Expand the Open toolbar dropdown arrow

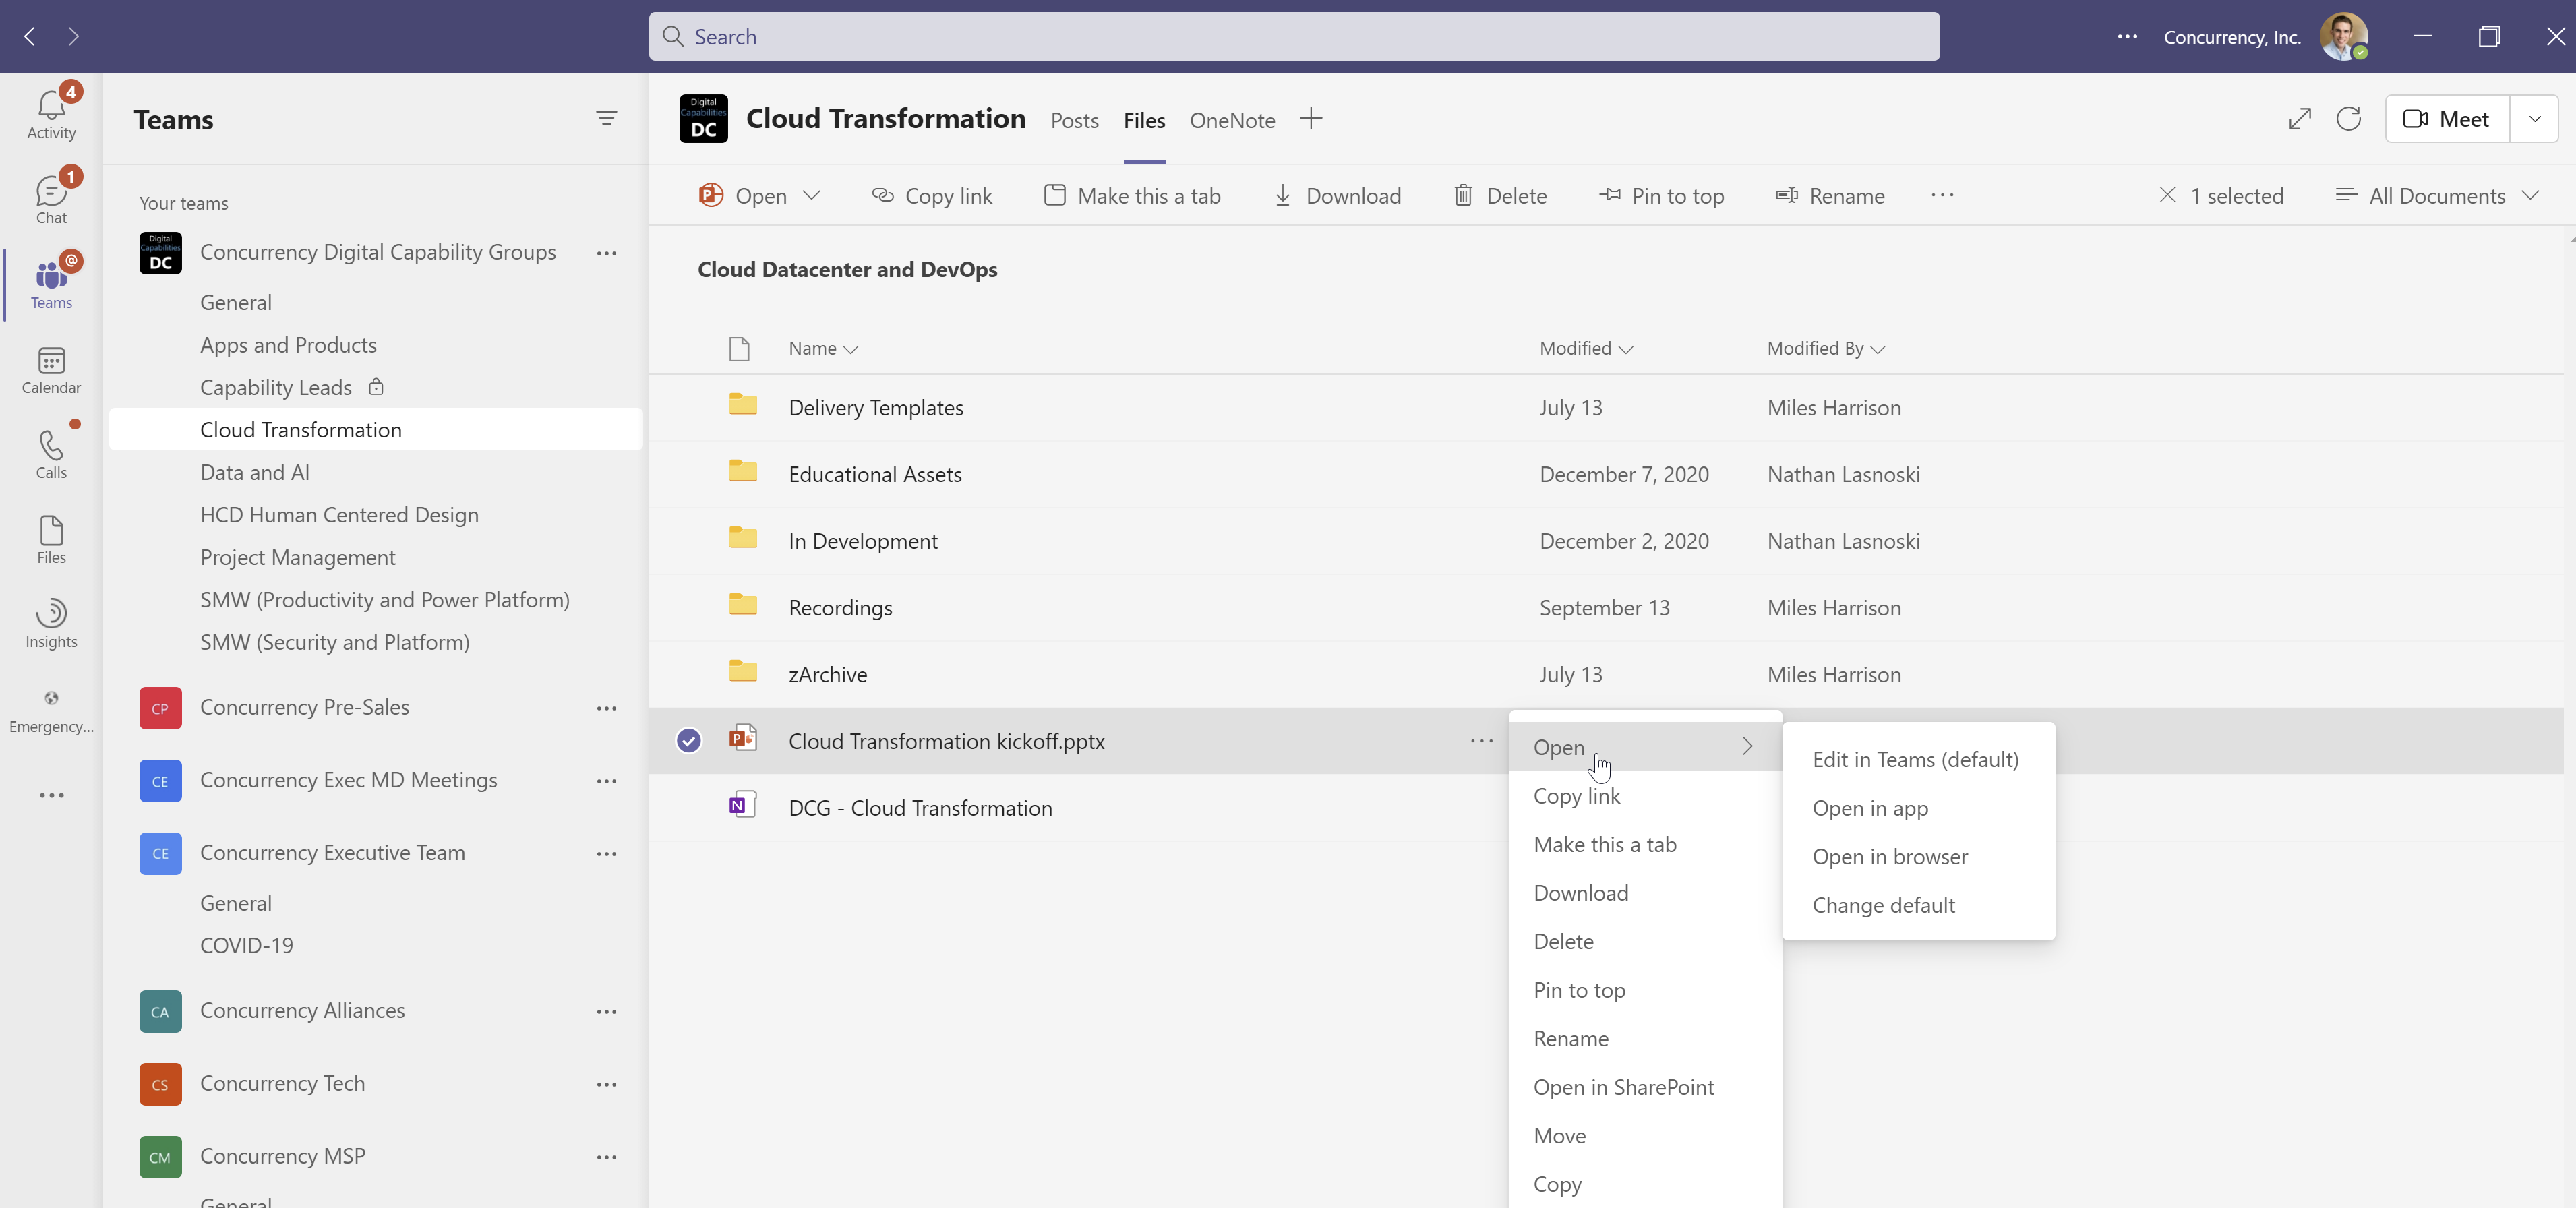click(812, 195)
